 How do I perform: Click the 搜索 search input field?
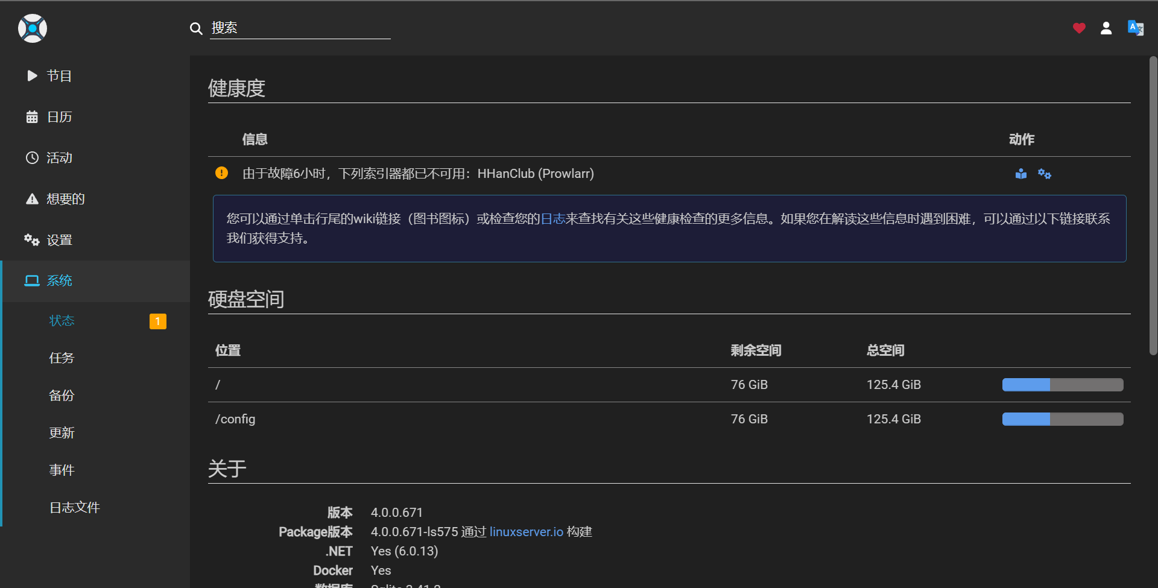tap(300, 28)
